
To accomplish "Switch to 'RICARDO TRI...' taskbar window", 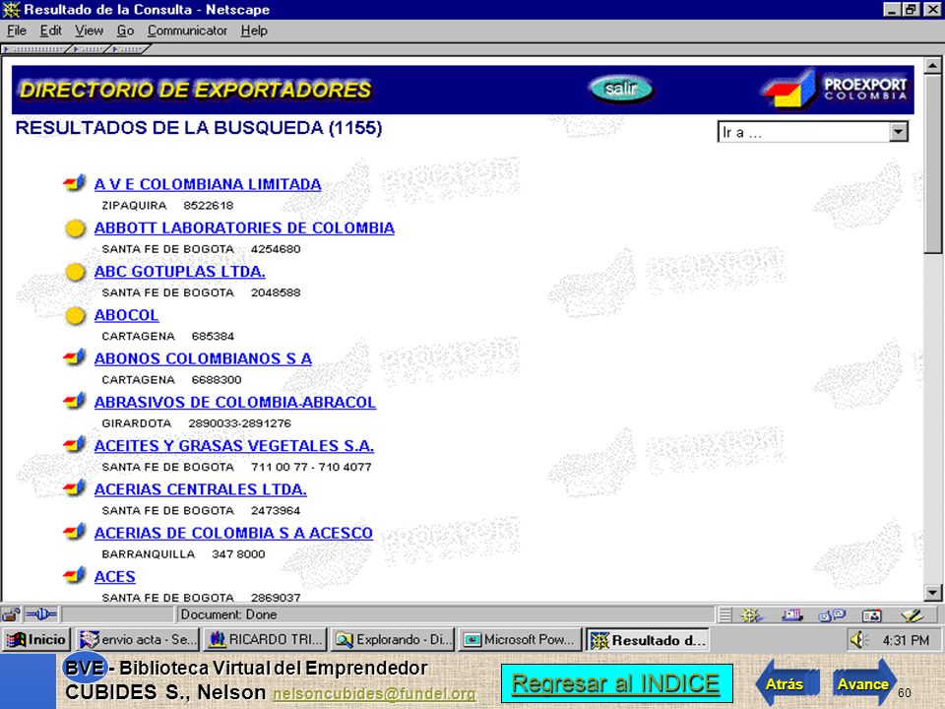I will [x=266, y=640].
